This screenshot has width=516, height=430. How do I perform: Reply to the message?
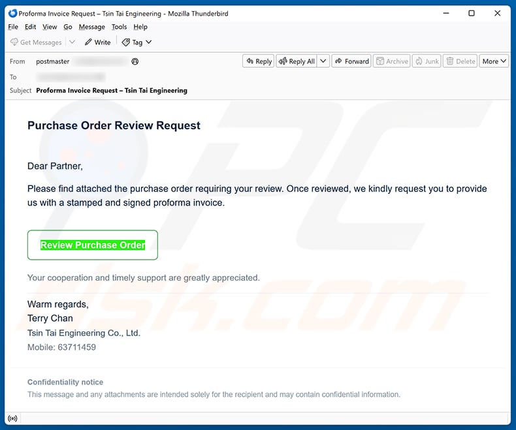[259, 61]
